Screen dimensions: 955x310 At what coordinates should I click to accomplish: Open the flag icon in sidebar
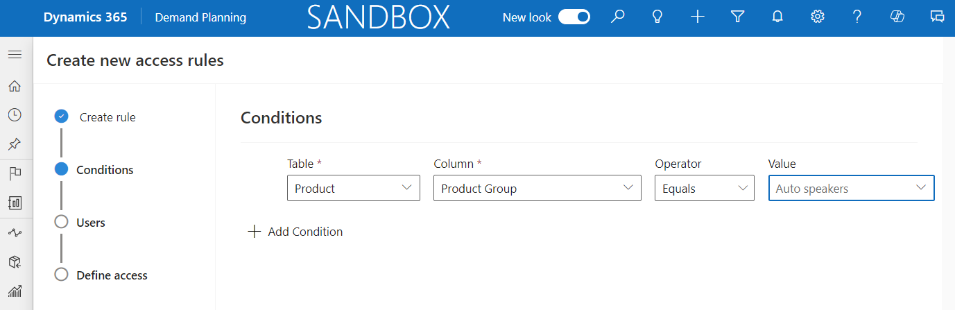click(x=15, y=173)
